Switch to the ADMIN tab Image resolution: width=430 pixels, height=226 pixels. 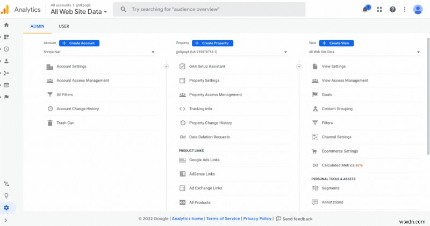point(37,26)
